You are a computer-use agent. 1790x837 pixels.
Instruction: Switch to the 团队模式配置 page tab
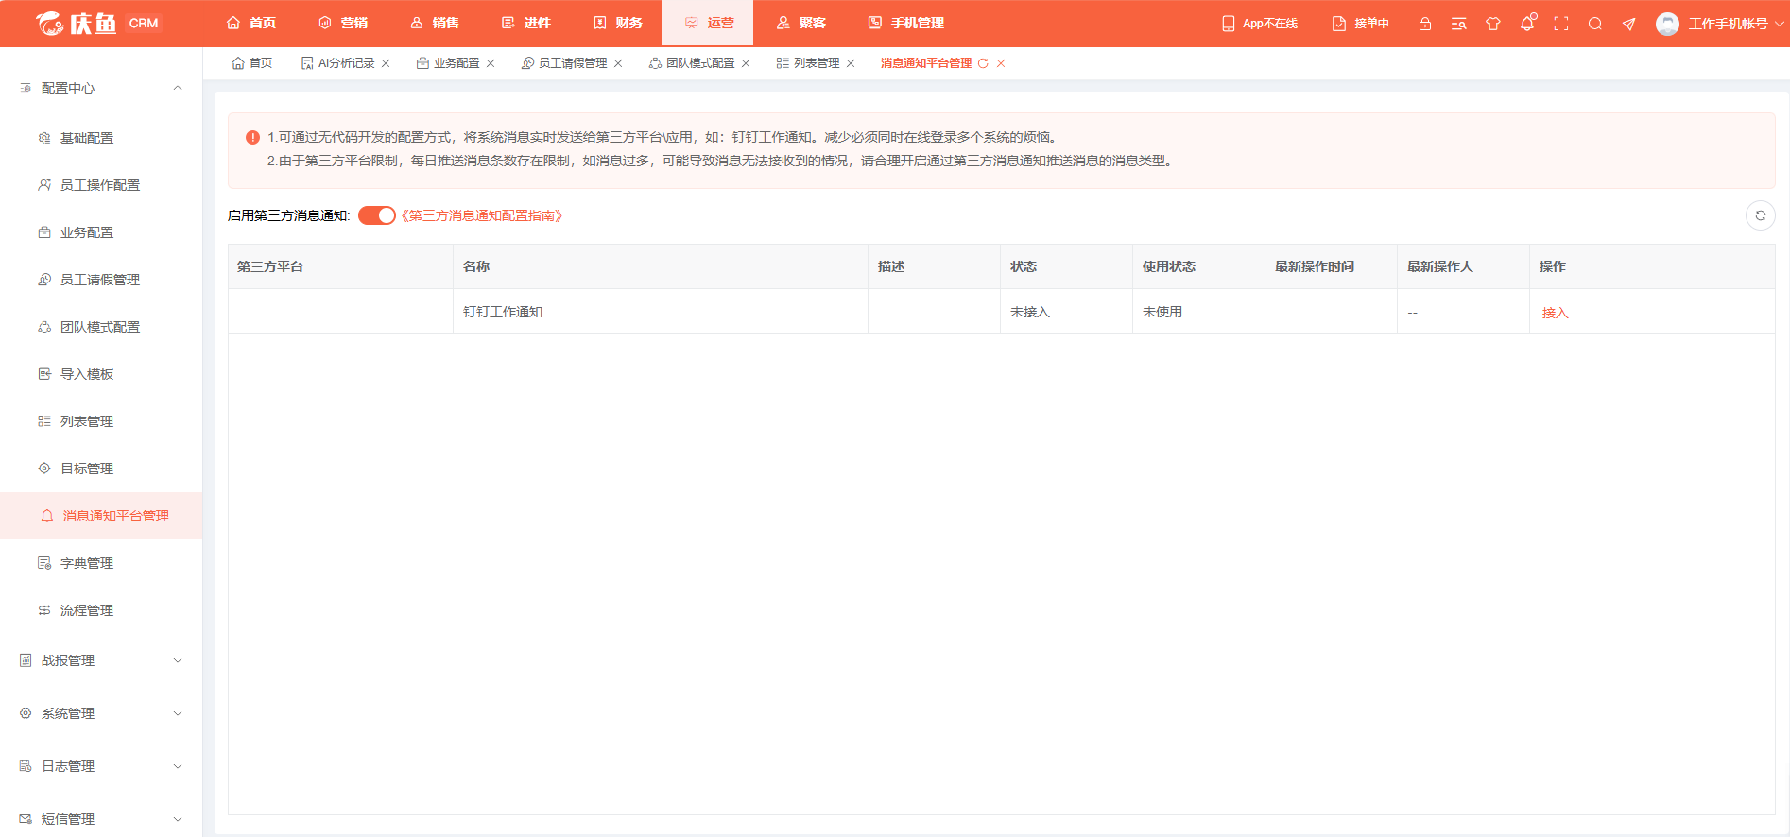pyautogui.click(x=693, y=63)
